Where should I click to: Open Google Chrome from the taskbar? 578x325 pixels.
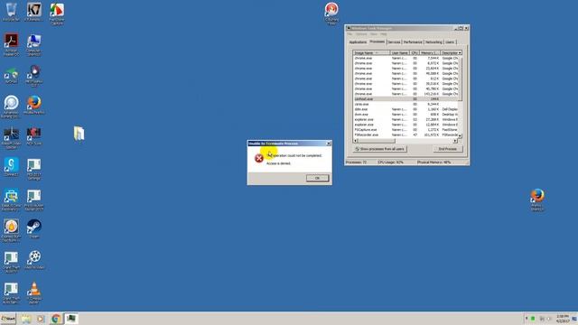56,319
